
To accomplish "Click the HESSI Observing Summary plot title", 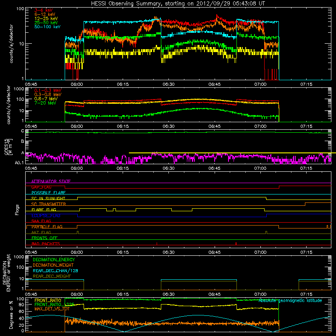I will point(178,4).
